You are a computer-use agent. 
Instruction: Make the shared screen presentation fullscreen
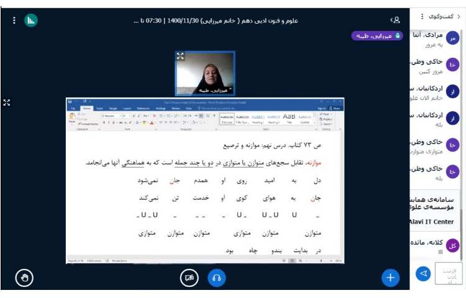coord(7,102)
